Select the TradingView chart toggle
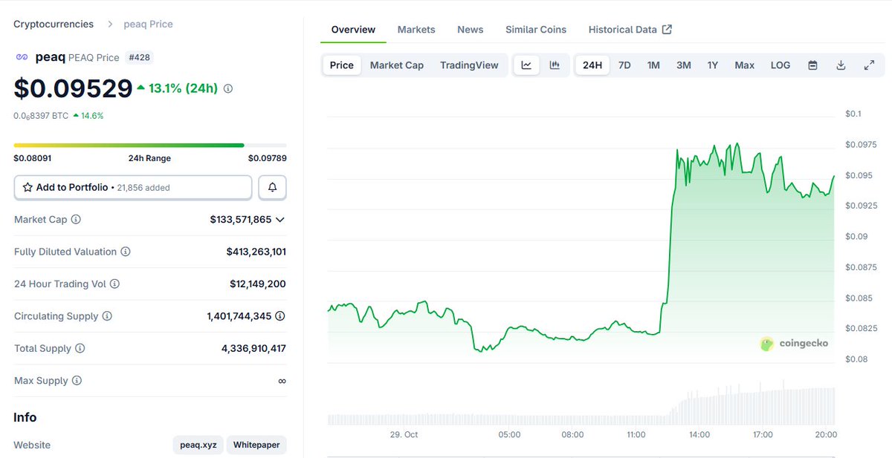Image resolution: width=892 pixels, height=458 pixels. 469,65
